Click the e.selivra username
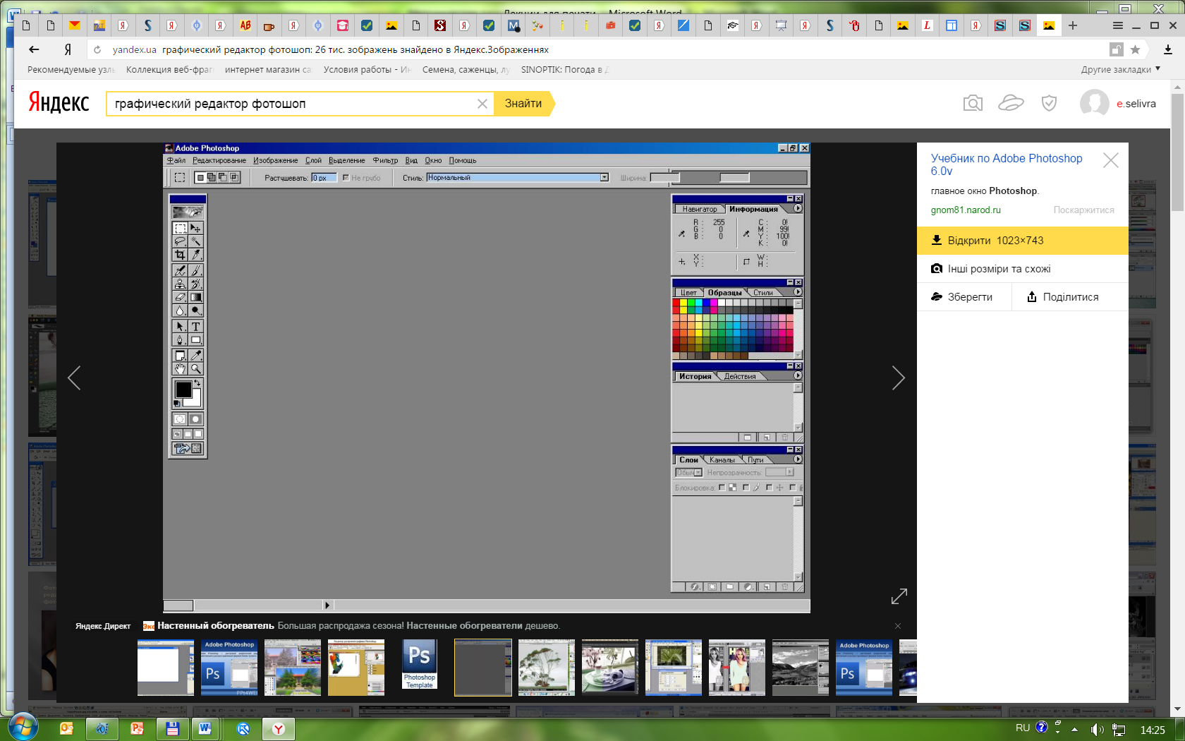 (1136, 104)
